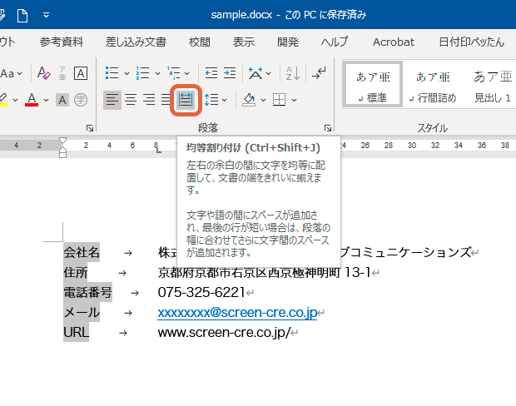Open numbering library dropdown arrow
Image resolution: width=516 pixels, height=406 pixels.
[157, 73]
